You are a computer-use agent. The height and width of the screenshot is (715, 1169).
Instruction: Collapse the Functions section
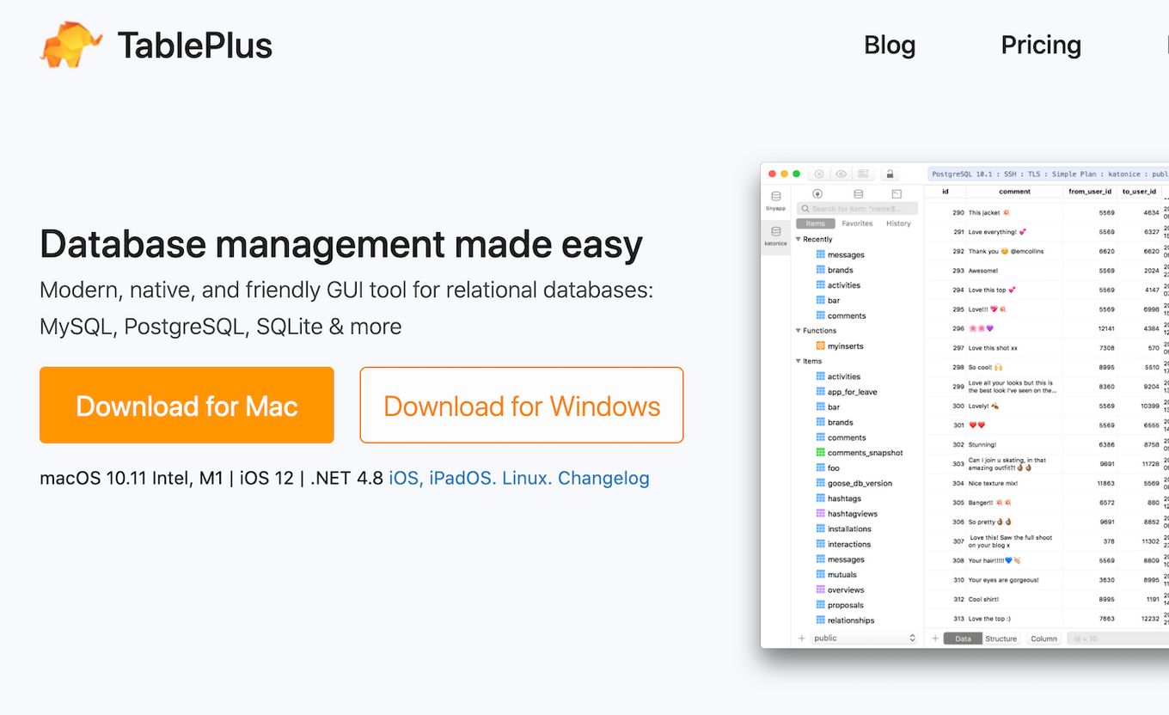click(799, 330)
